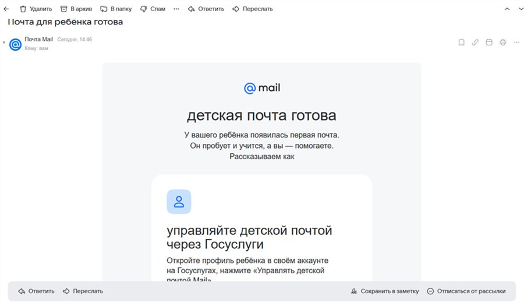
Task: Click the text Рассказываем как
Action: 261,157
